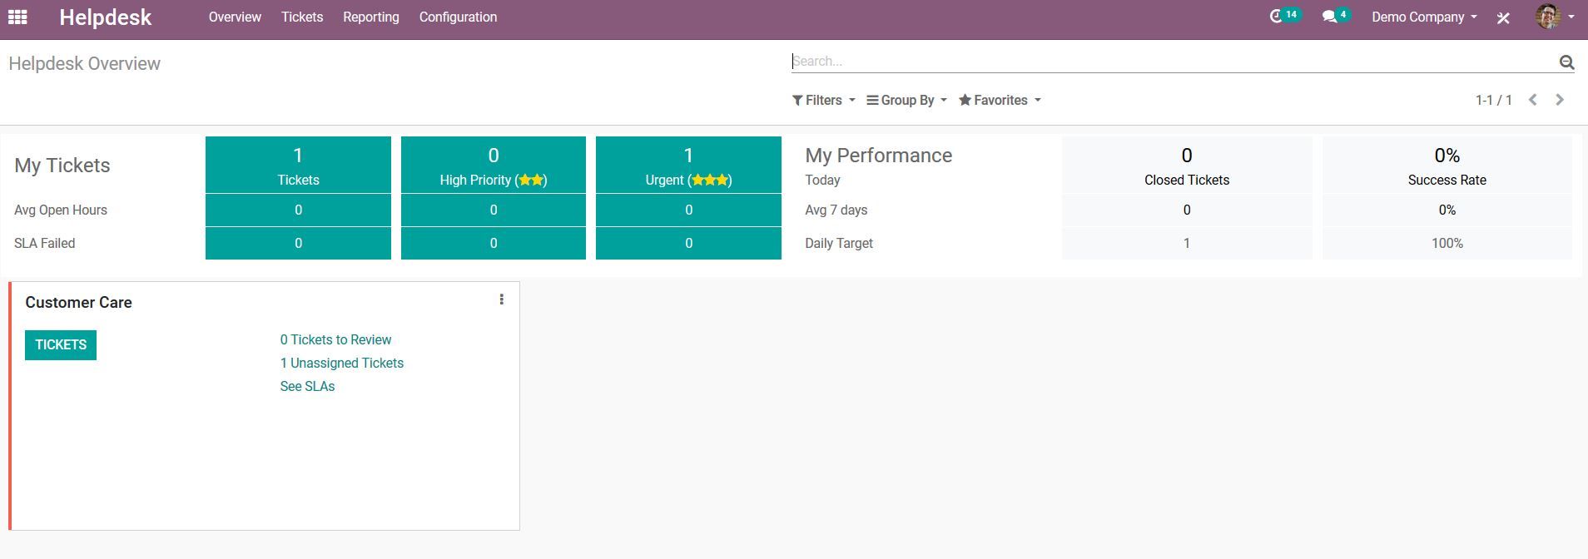Click the My Performance heading
Viewport: 1588px width, 559px height.
879,156
